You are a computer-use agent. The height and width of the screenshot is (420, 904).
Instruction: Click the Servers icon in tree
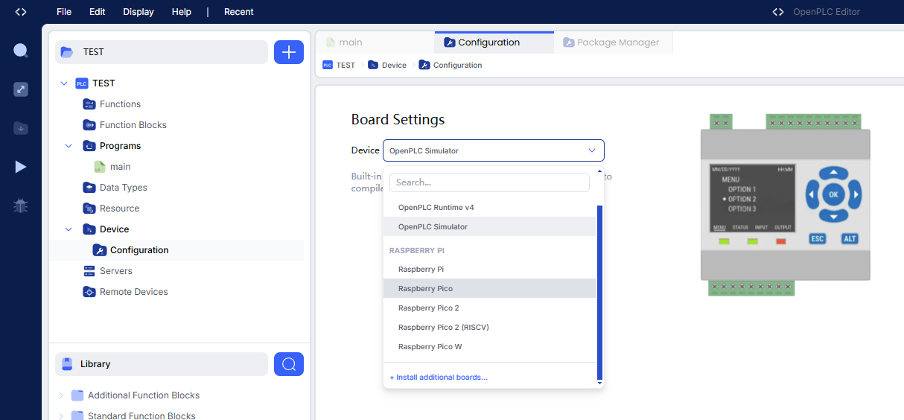pos(89,271)
